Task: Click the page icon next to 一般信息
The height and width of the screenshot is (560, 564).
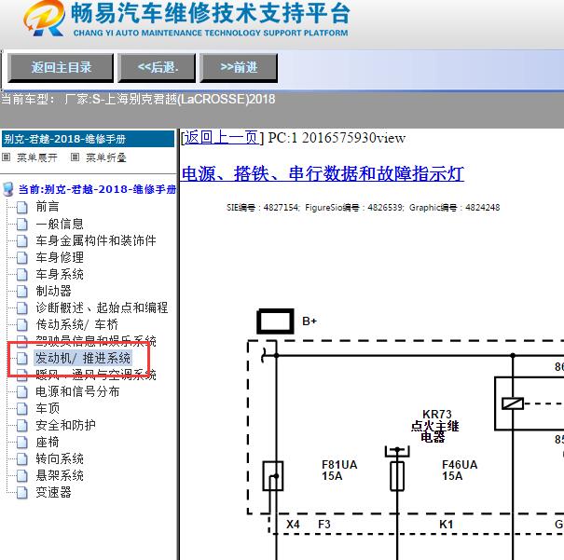Action: (22, 225)
